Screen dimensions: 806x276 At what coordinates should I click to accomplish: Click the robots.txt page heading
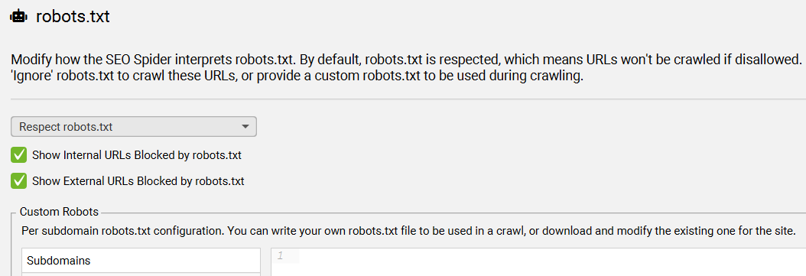tap(73, 17)
